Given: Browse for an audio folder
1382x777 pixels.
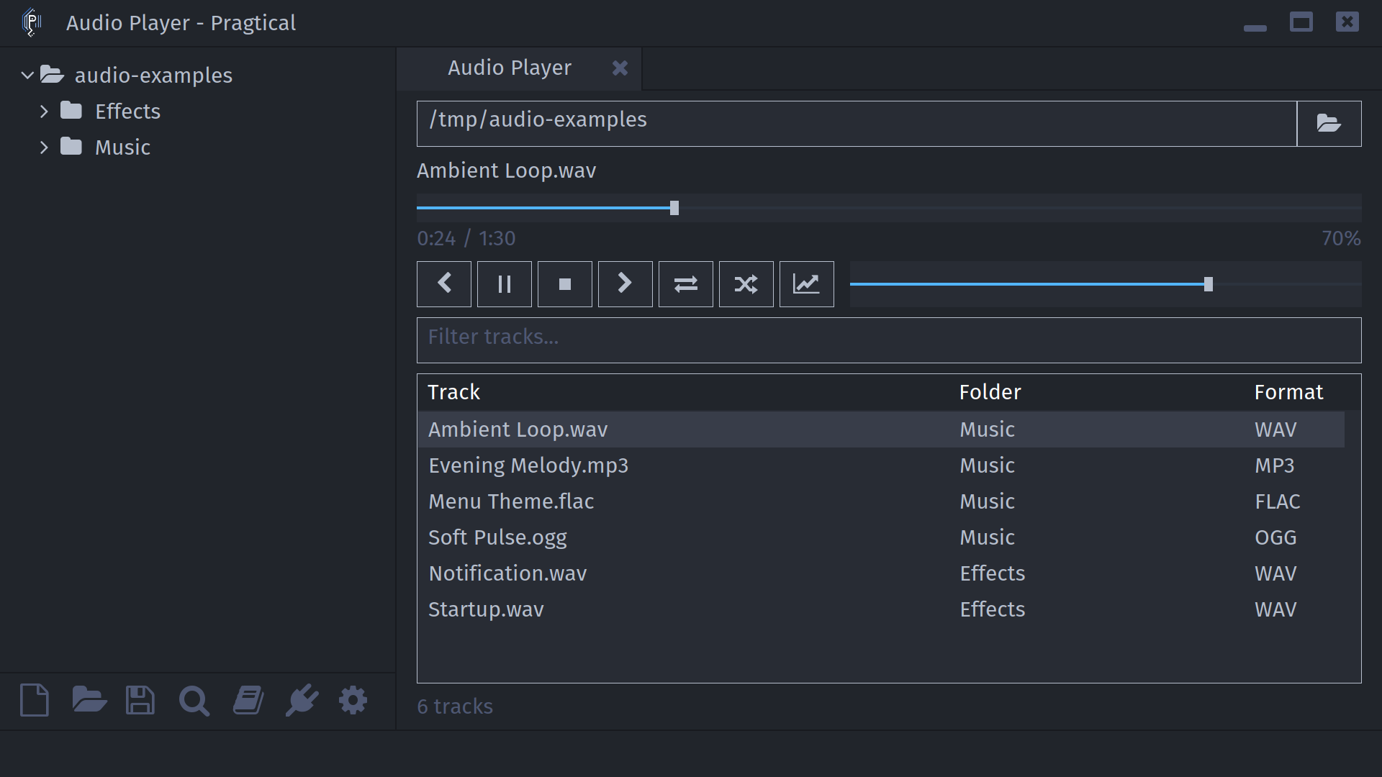Looking at the screenshot, I should click(x=1329, y=124).
